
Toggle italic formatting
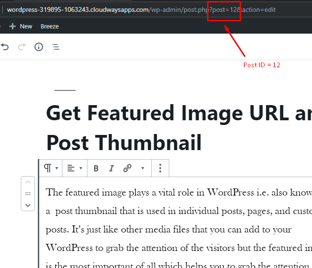pos(112,169)
